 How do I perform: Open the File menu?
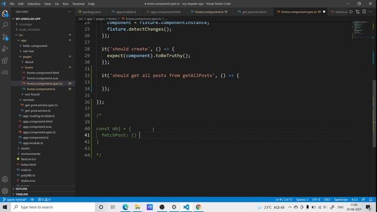tap(12, 4)
